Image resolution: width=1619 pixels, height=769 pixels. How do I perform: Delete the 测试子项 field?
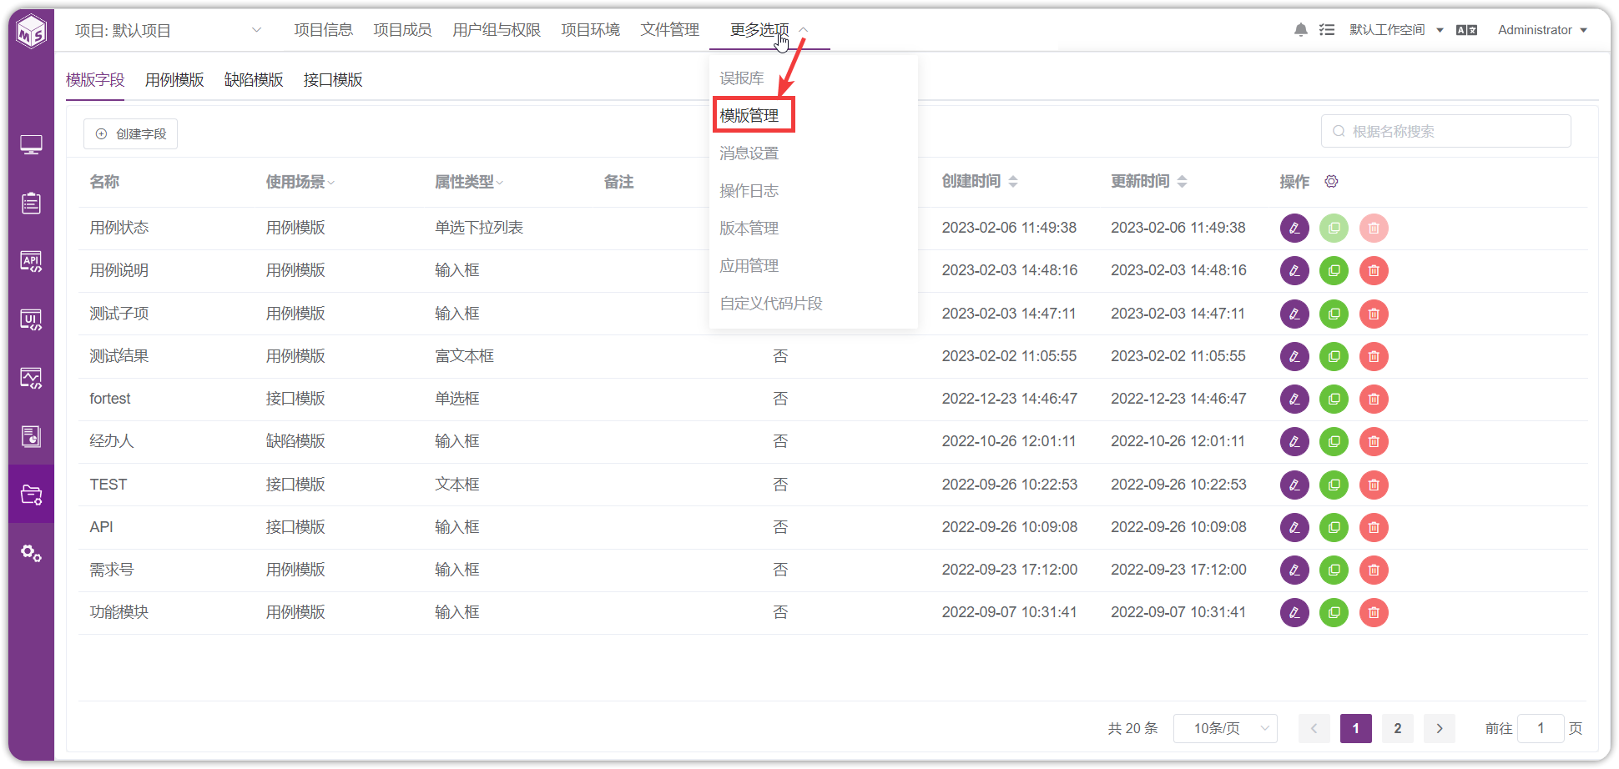coord(1374,314)
